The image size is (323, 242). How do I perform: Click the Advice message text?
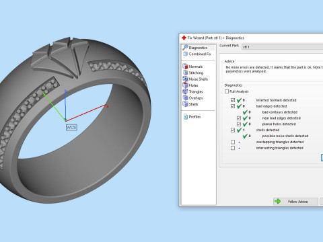point(274,69)
